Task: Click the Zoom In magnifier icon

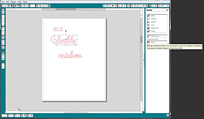Action: coord(37,6)
